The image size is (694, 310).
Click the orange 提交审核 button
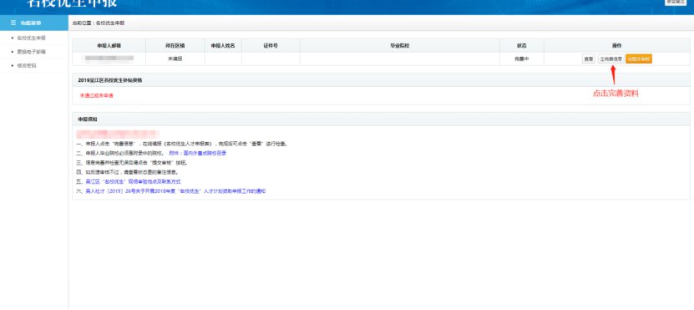tap(639, 58)
